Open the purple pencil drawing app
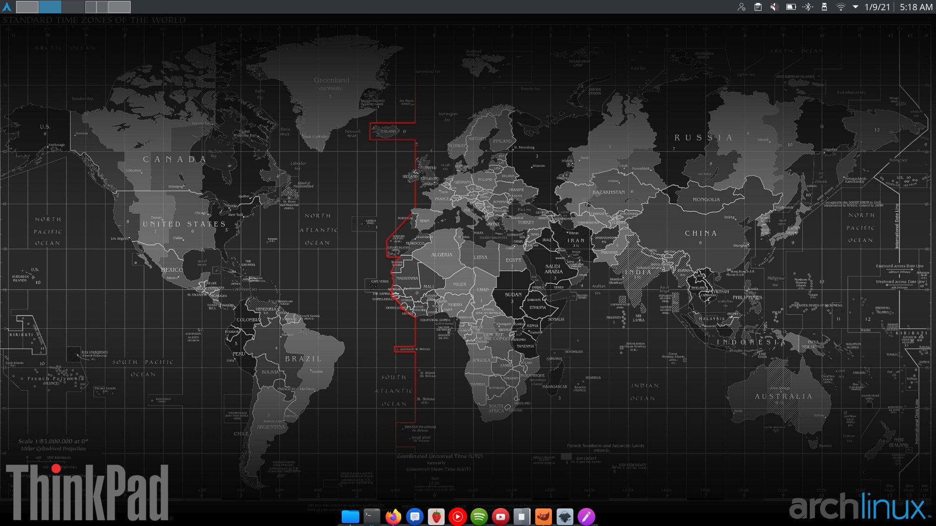This screenshot has height=526, width=936. coord(586,516)
